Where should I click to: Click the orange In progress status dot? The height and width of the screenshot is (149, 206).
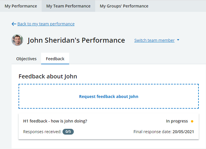click(192, 121)
